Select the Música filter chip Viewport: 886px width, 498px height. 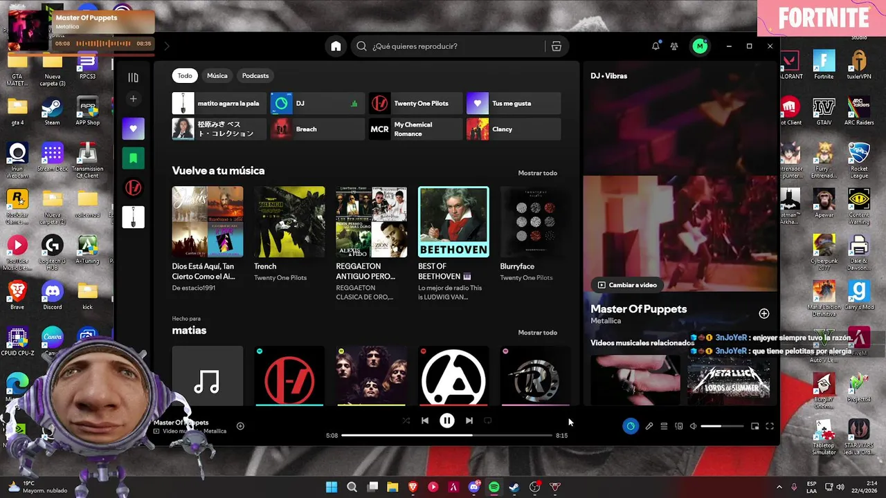[x=217, y=75]
